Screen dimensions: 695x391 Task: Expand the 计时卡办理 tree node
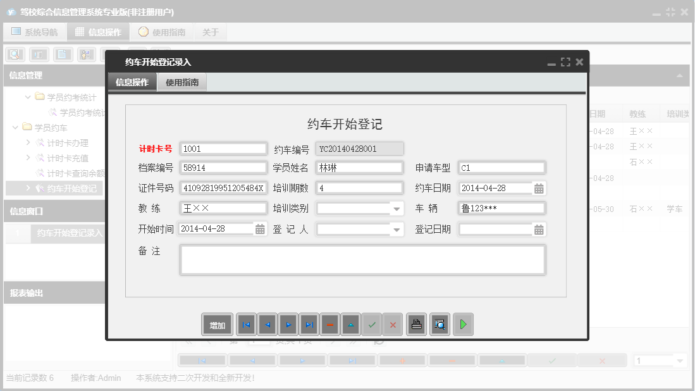pyautogui.click(x=27, y=142)
